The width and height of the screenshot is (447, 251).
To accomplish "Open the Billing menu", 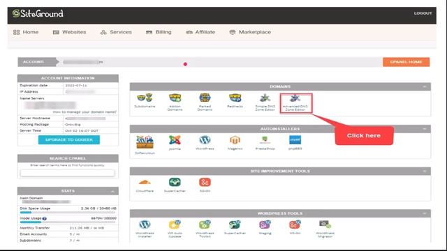I will [x=159, y=32].
